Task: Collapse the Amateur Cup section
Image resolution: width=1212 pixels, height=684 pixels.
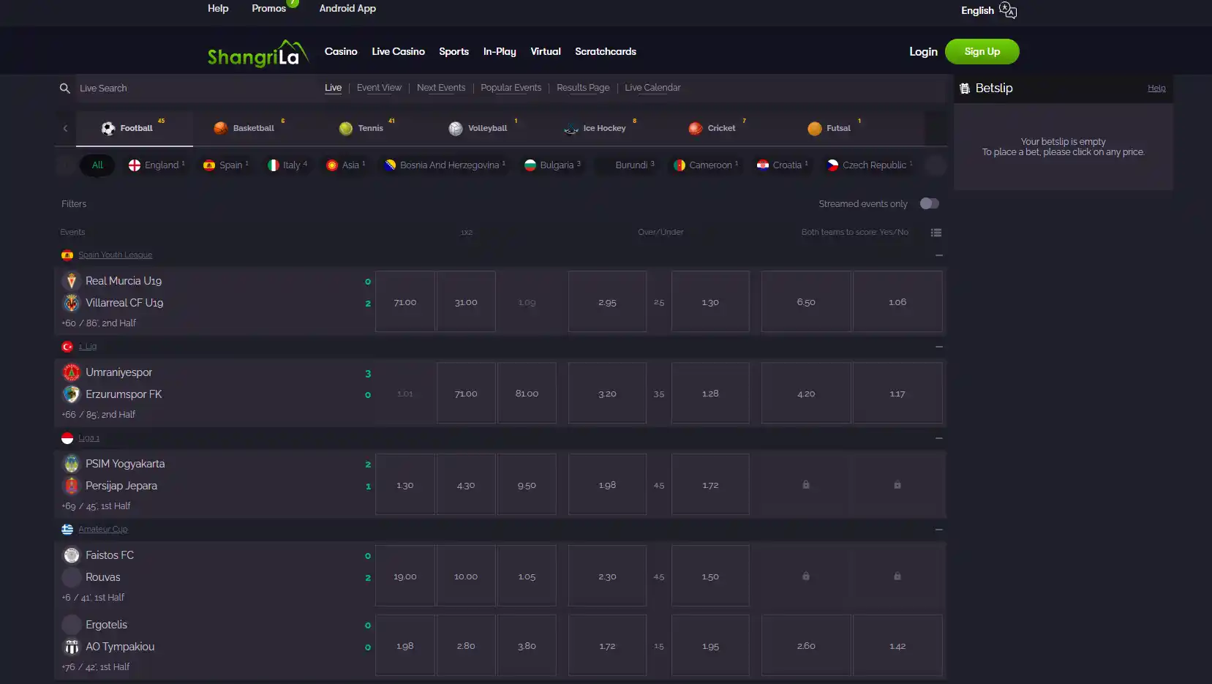Action: click(x=938, y=530)
